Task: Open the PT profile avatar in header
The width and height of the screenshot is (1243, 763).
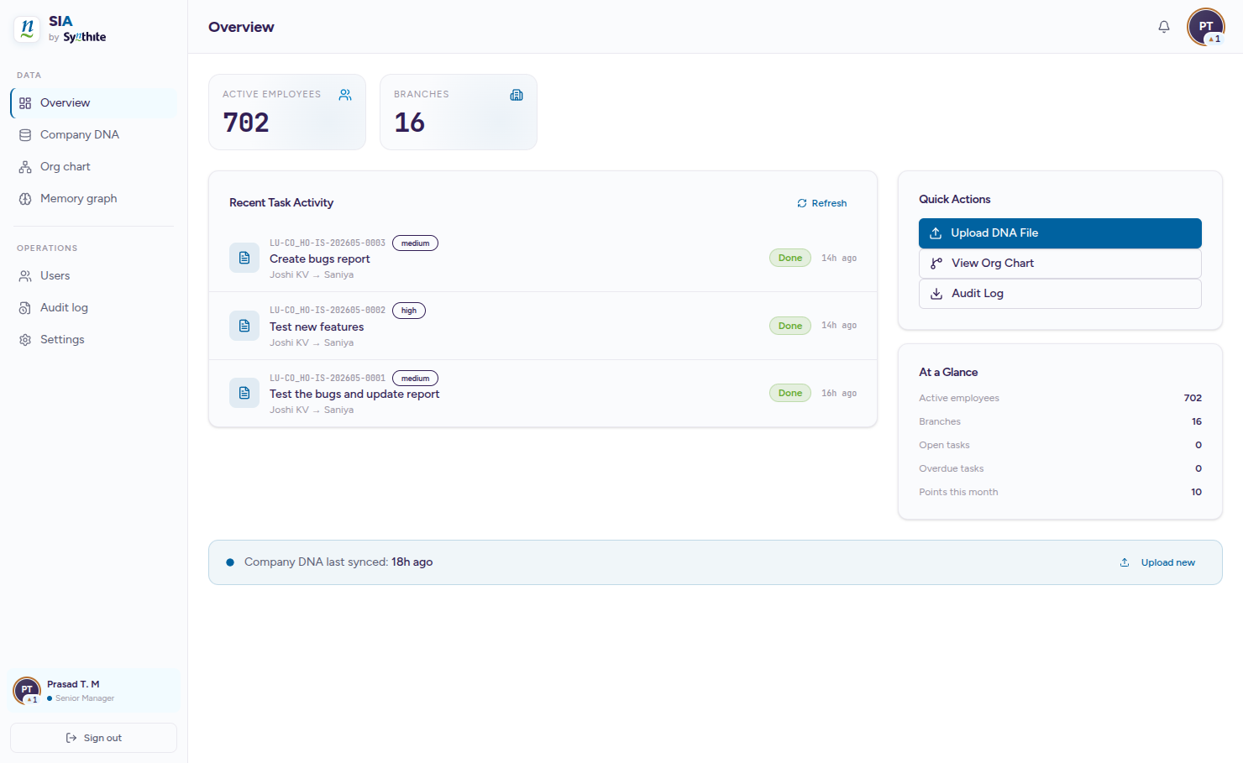Action: tap(1206, 27)
